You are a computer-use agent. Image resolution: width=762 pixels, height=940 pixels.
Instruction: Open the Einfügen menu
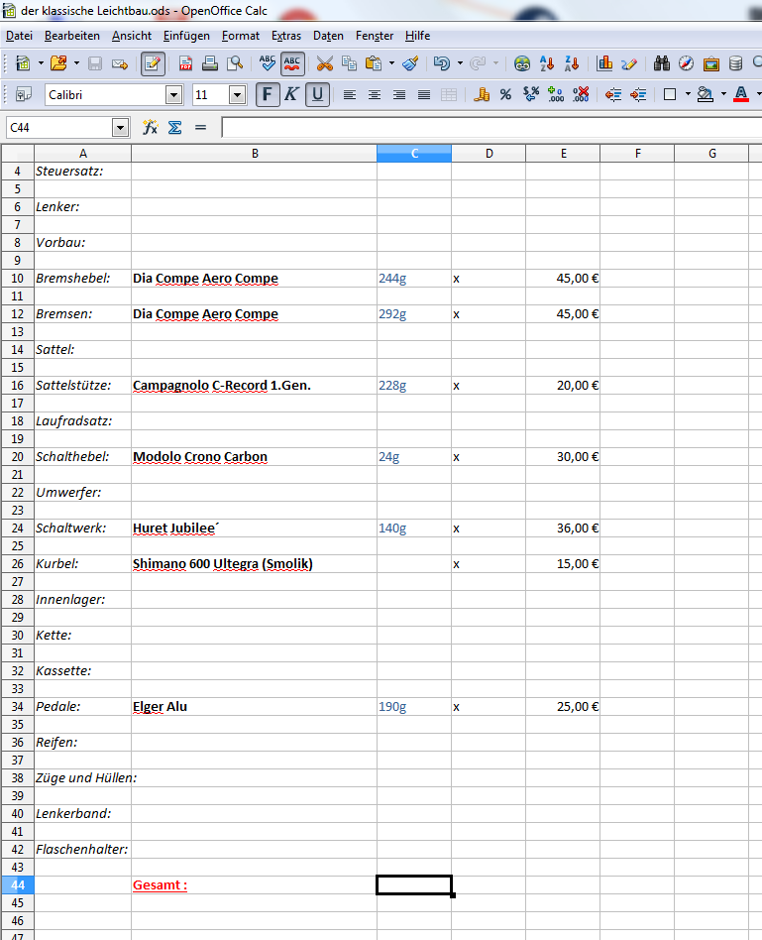click(x=186, y=36)
